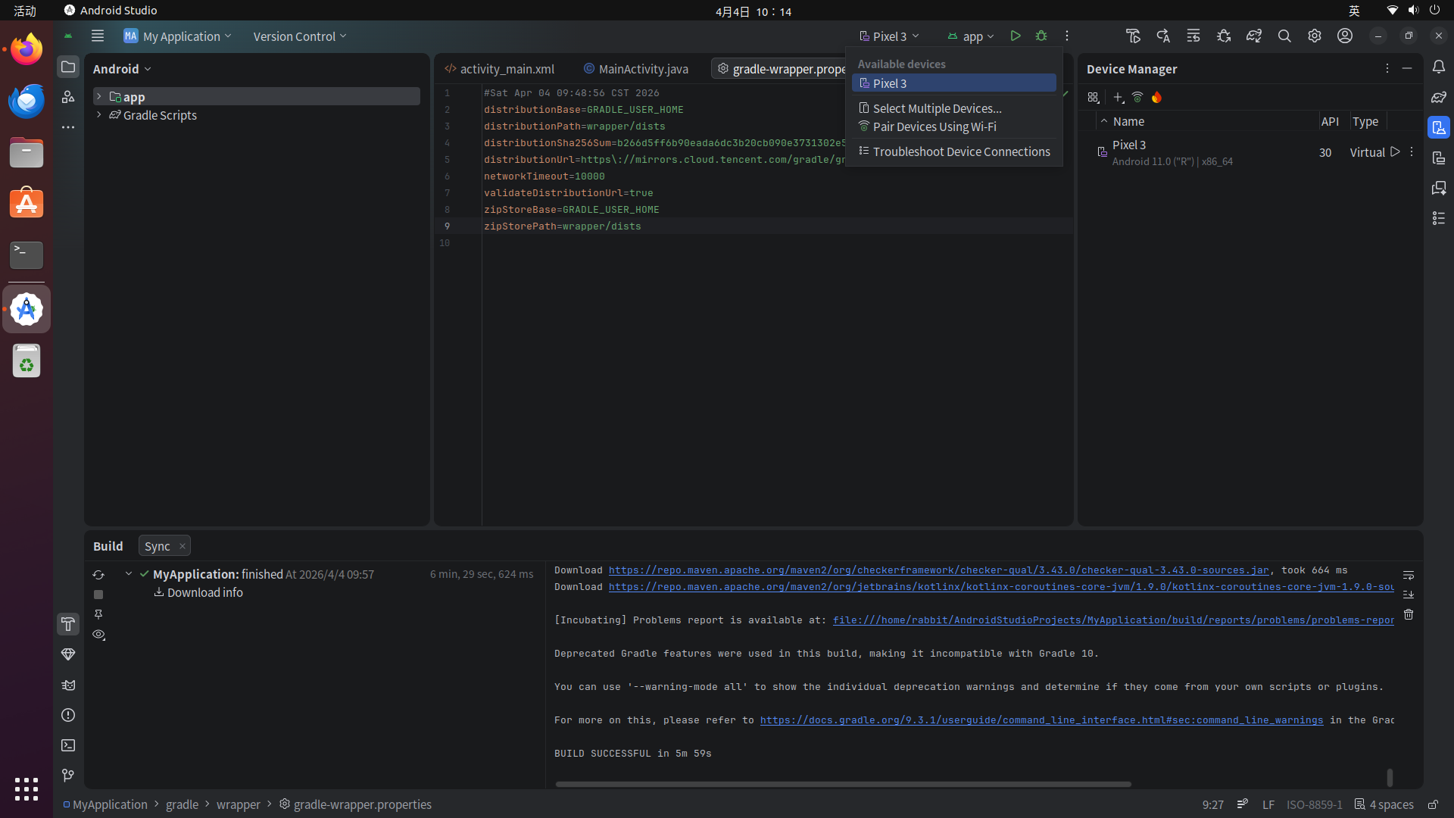Open Terminal tool window icon
The height and width of the screenshot is (818, 1454).
[68, 745]
